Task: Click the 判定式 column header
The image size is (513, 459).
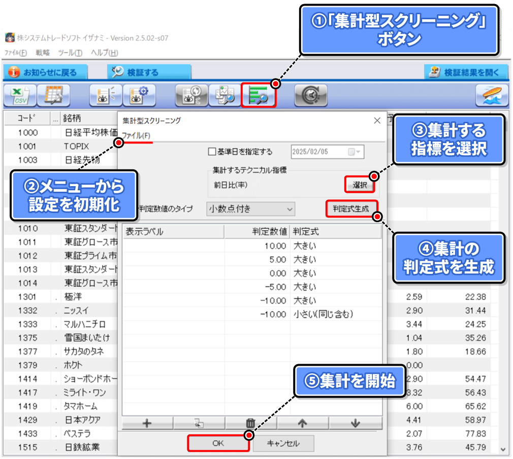Action: [x=336, y=232]
